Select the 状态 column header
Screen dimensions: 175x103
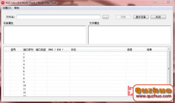pos(98,50)
